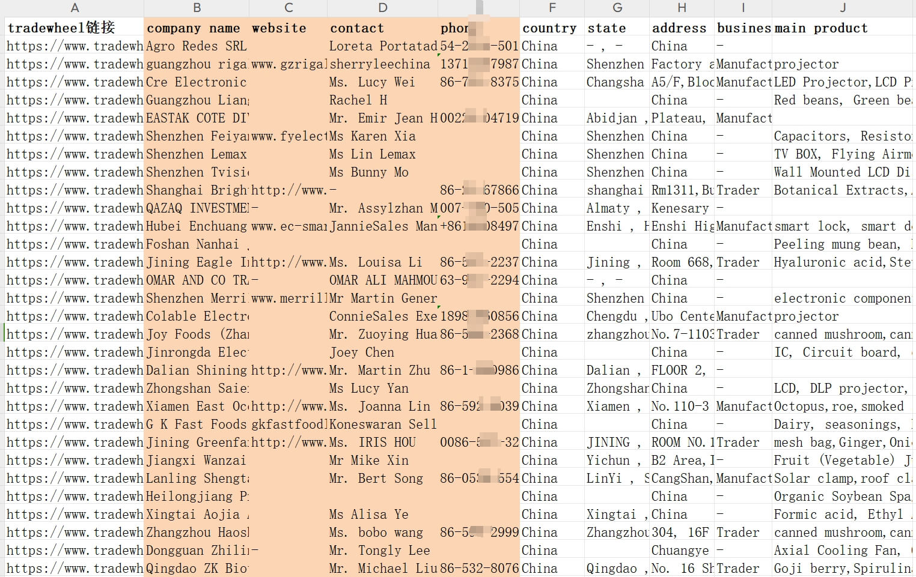This screenshot has width=916, height=577.
Task: Click the 'Agro Redes SRL' company cell
Action: pos(197,46)
